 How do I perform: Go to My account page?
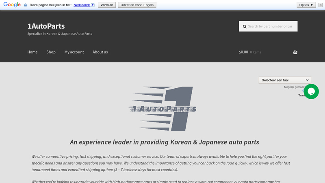click(74, 52)
